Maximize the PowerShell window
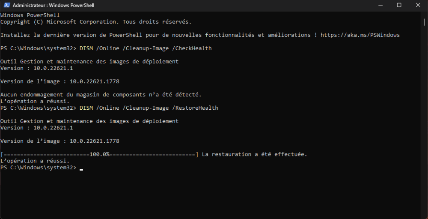428x219 pixels. pyautogui.click(x=399, y=6)
